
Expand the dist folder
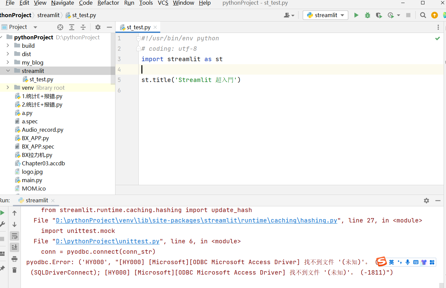(8, 54)
